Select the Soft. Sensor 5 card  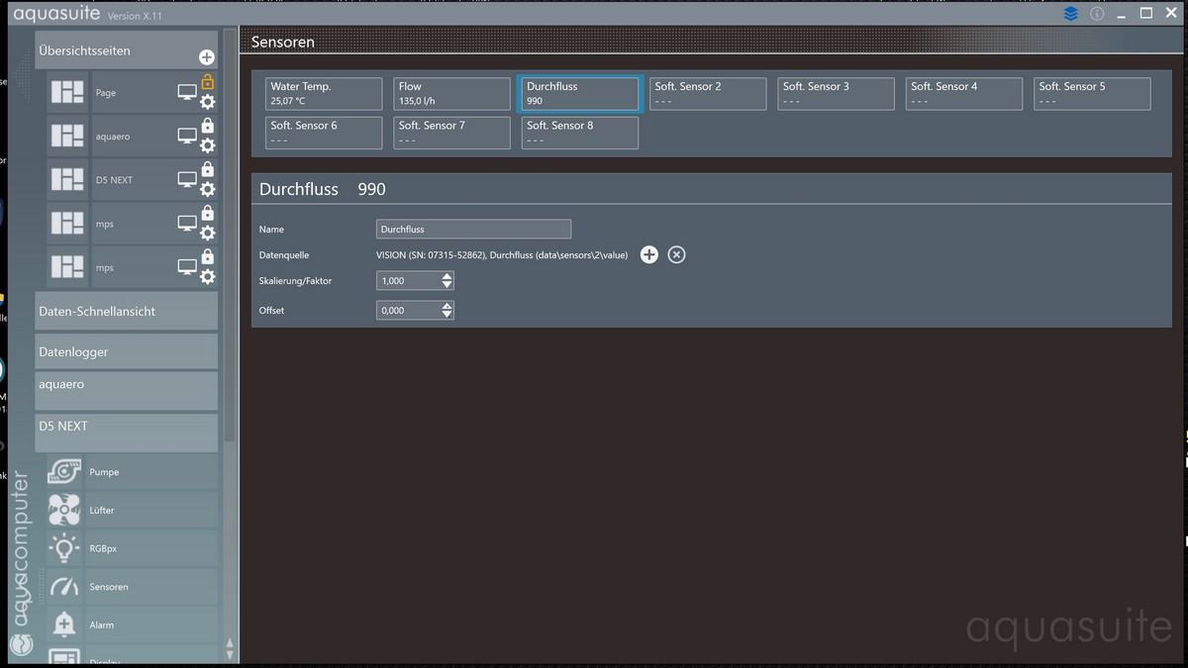(x=1092, y=93)
